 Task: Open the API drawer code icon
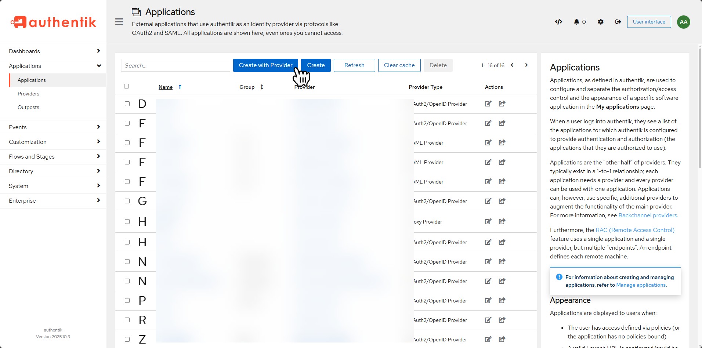pos(558,22)
